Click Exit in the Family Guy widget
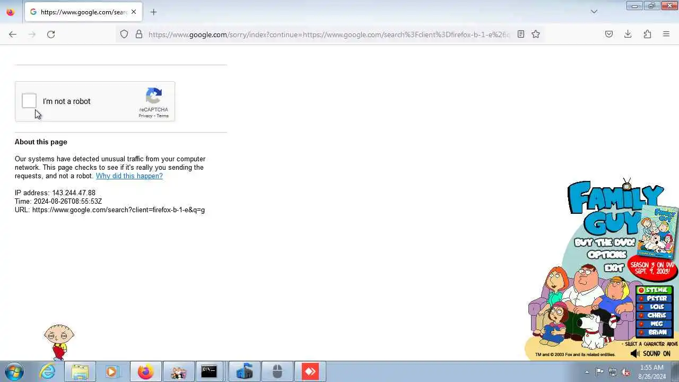This screenshot has width=679, height=382. (614, 268)
